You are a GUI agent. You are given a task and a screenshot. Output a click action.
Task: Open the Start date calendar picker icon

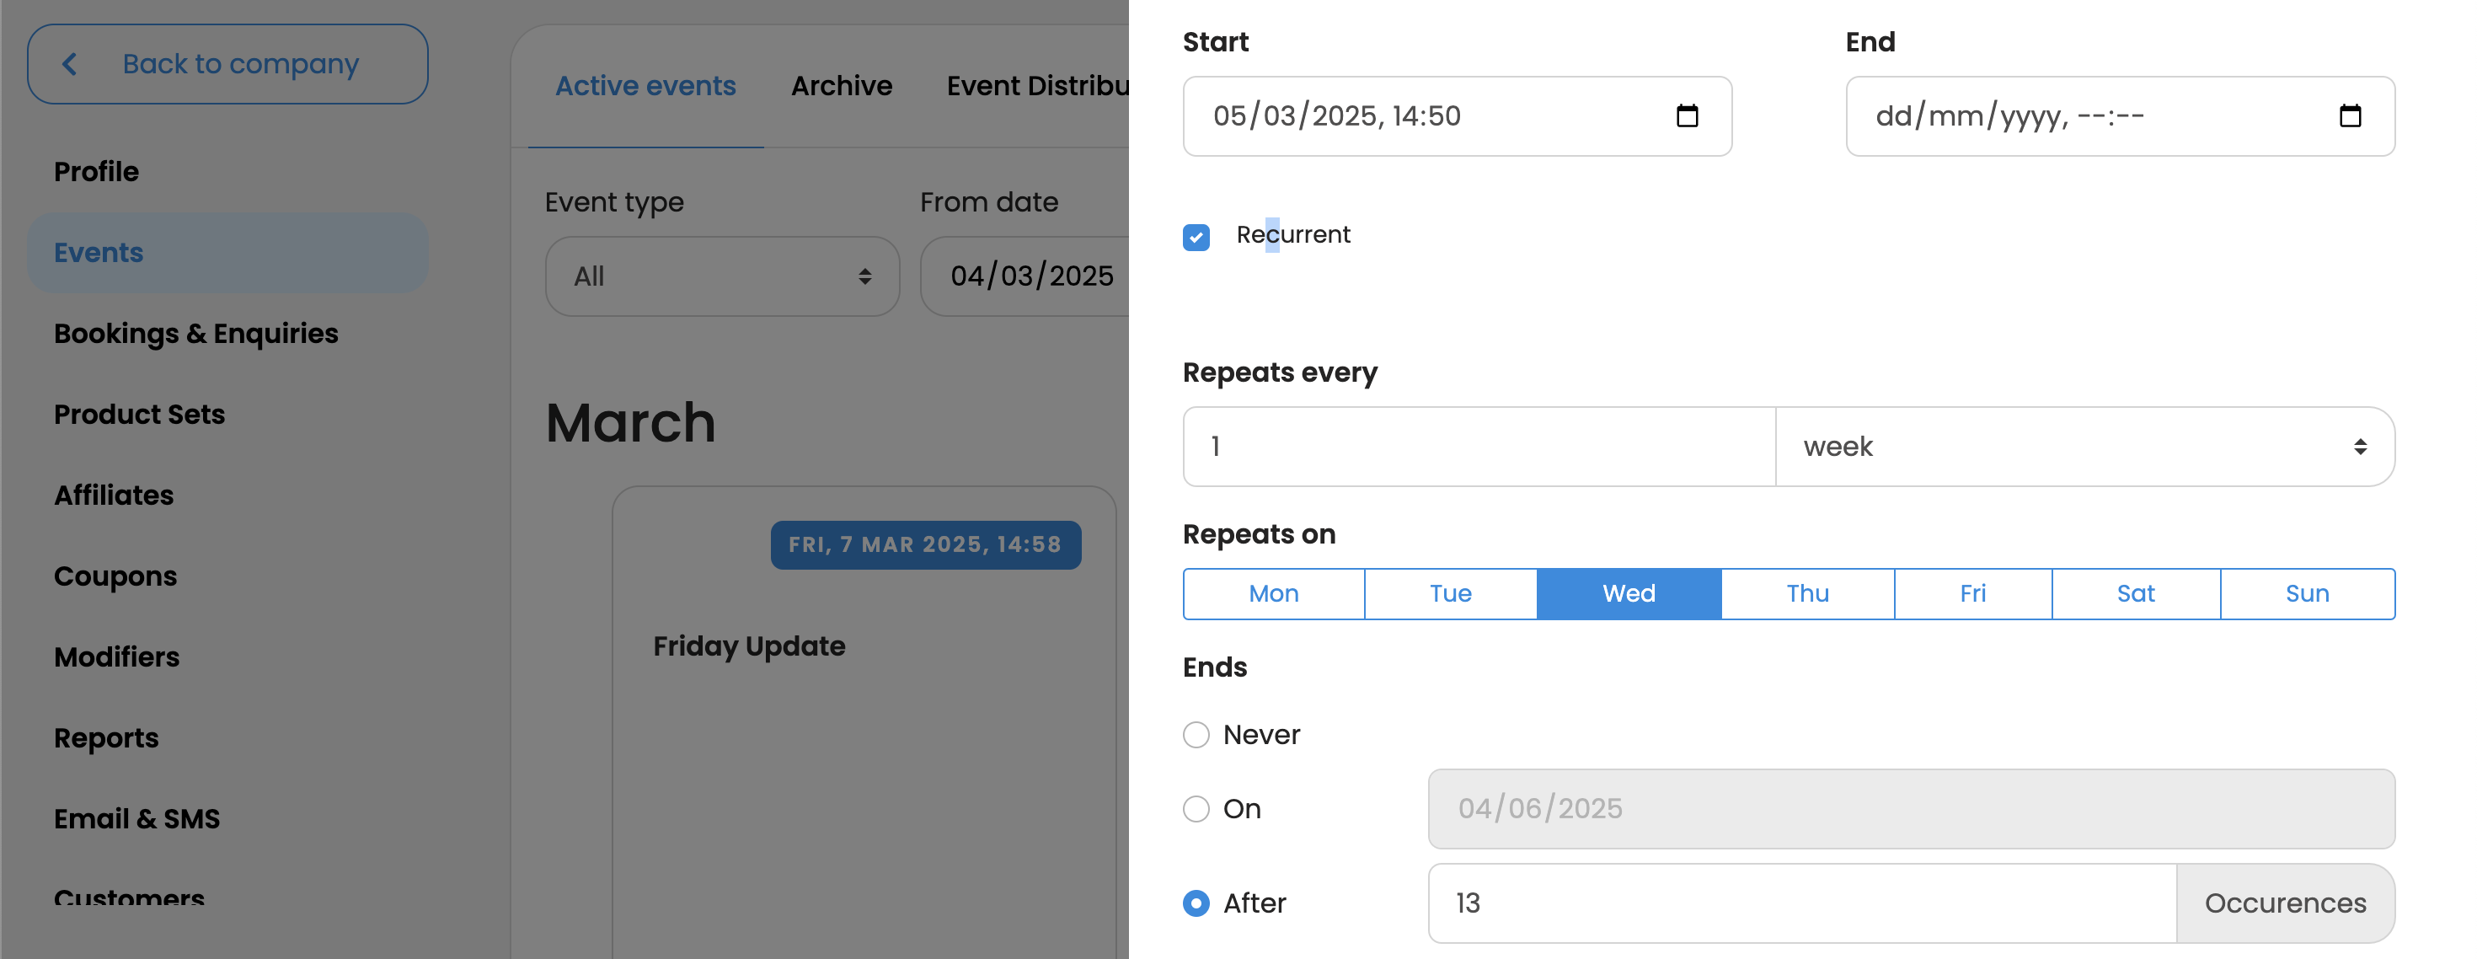tap(1687, 116)
